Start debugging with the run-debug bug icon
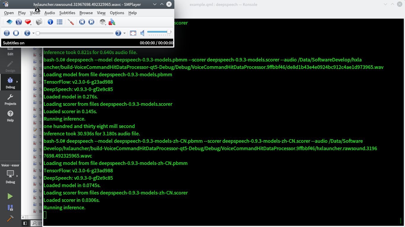 pos(10,208)
